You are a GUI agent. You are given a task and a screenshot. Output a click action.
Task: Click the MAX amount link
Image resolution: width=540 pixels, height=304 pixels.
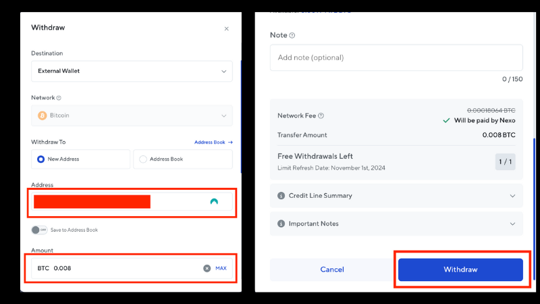point(221,268)
